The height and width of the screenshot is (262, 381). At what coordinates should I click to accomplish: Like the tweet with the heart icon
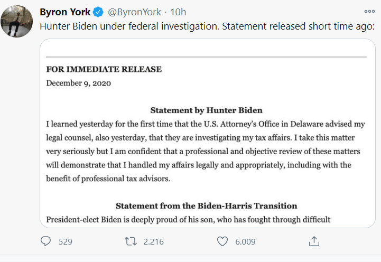[x=222, y=241]
